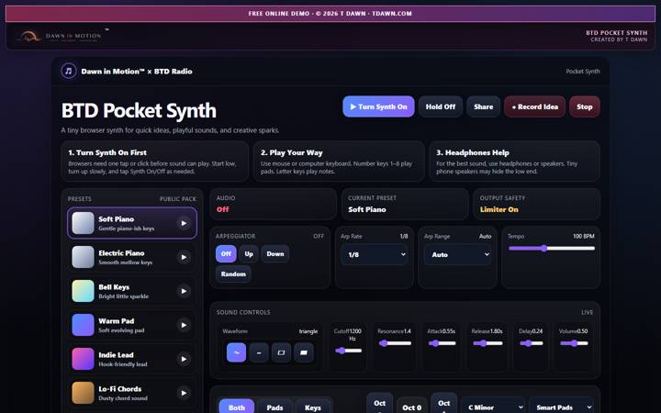Viewport: 661px width, 413px height.
Task: Adjust the Tempo slider
Action: (x=552, y=248)
